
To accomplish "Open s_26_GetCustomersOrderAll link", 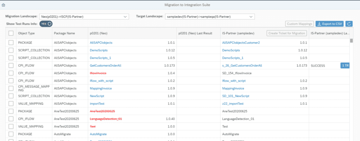I will [x=242, y=65].
